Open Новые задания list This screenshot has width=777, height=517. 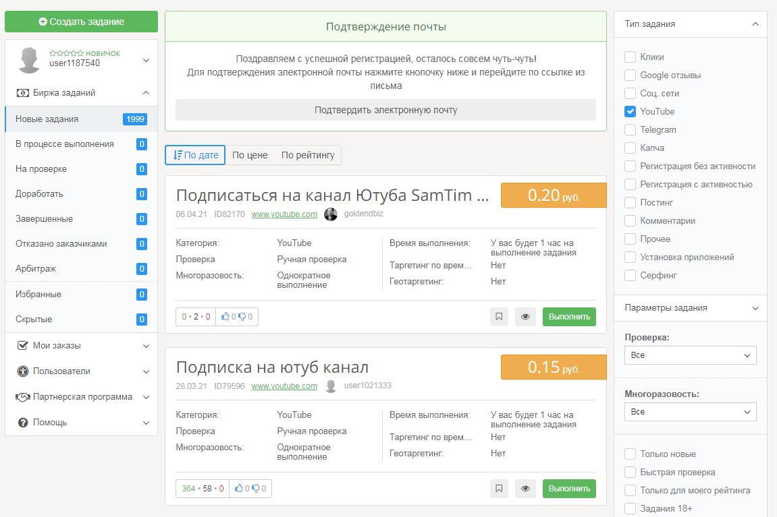(81, 119)
